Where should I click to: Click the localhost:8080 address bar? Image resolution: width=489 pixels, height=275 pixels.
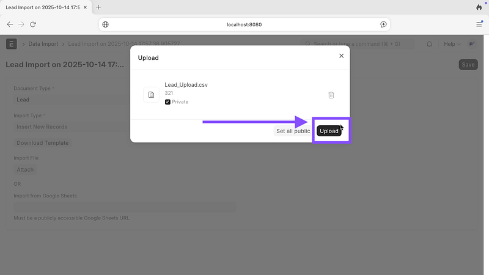(244, 24)
